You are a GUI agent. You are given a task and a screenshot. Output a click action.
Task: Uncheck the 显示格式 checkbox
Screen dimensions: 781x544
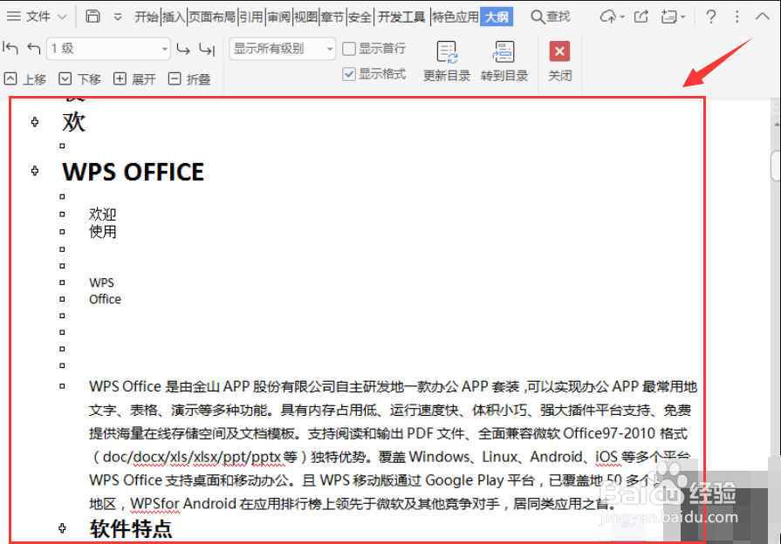349,74
